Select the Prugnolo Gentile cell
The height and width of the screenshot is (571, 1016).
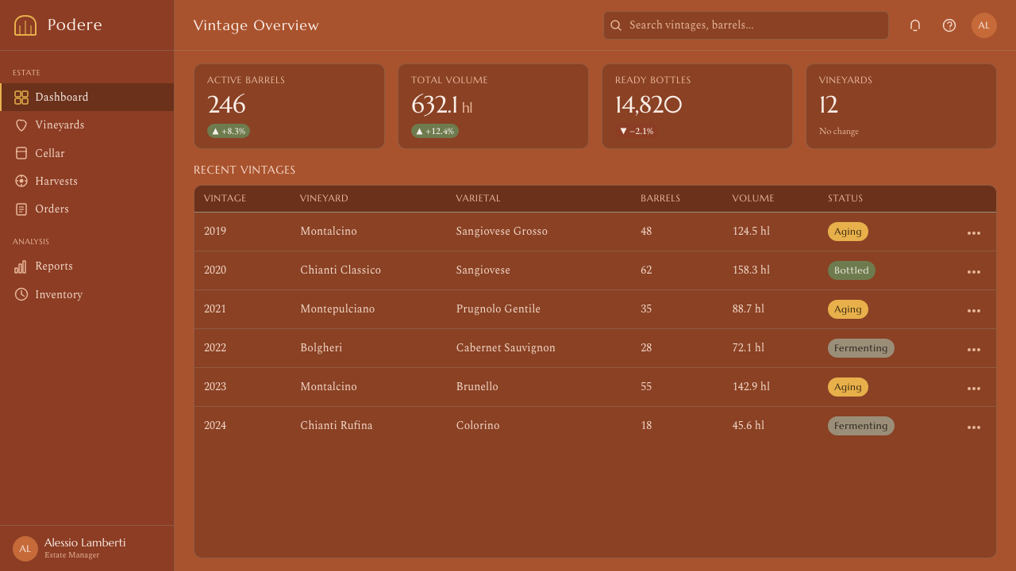coord(498,309)
